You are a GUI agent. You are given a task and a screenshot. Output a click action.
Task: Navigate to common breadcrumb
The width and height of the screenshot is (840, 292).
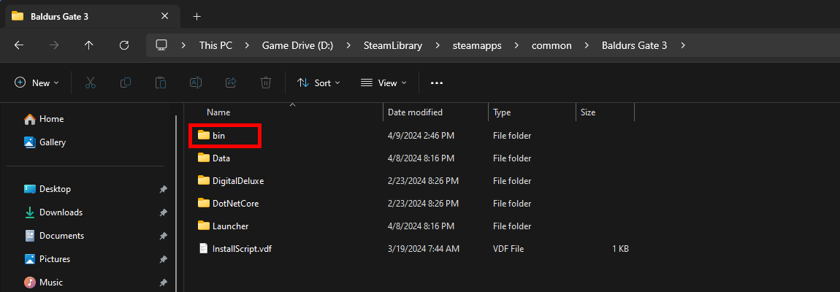[551, 45]
